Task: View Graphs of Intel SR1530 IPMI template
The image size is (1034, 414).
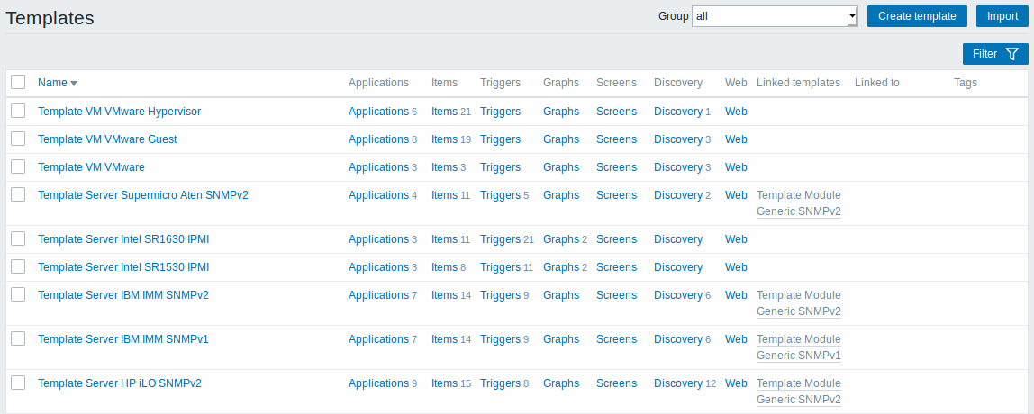Action: [x=561, y=267]
